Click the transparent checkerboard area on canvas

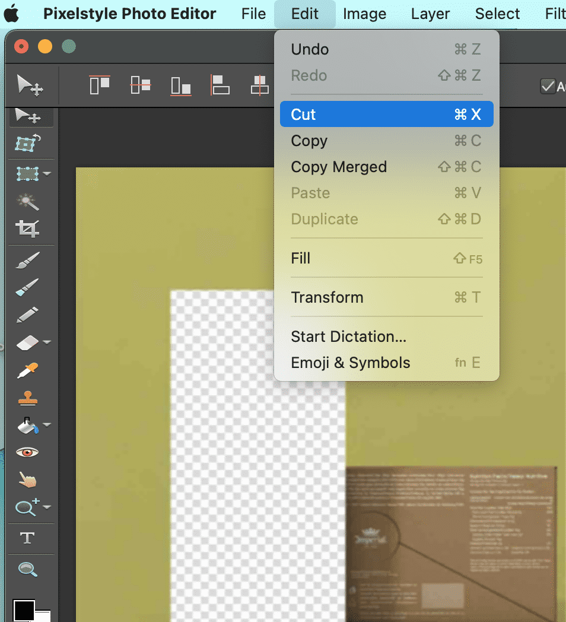click(x=258, y=496)
